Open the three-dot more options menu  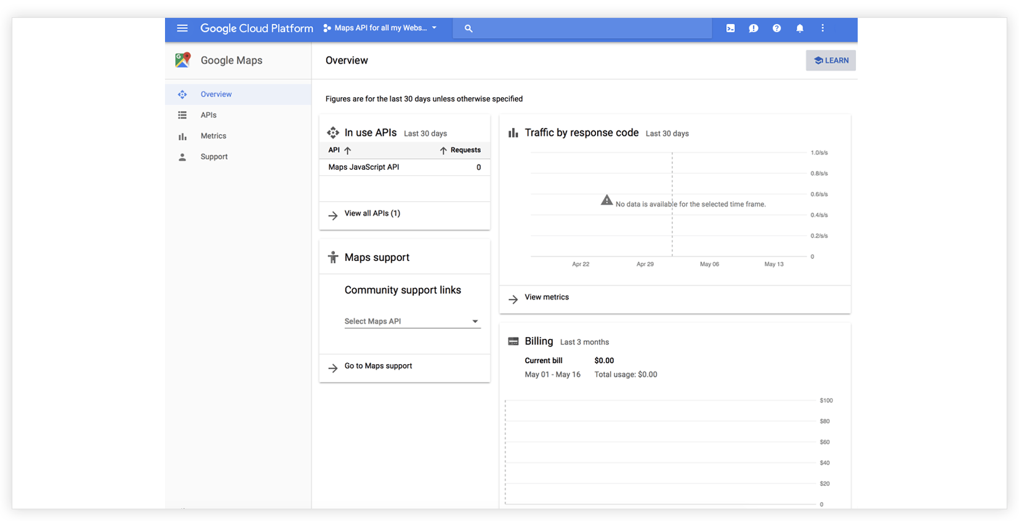click(x=823, y=28)
